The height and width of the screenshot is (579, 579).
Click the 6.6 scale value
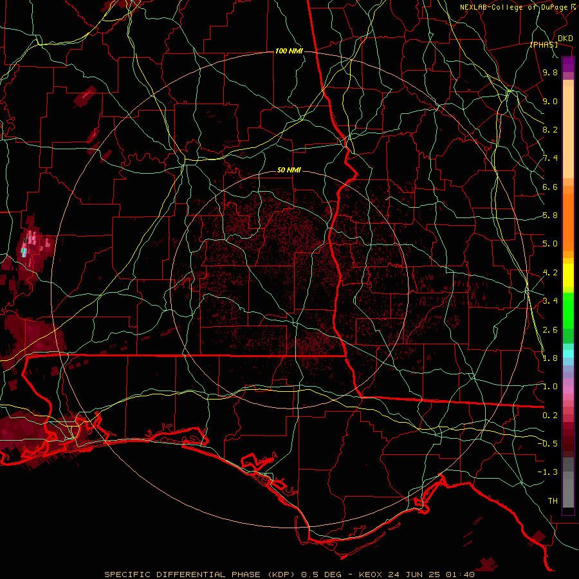point(550,187)
